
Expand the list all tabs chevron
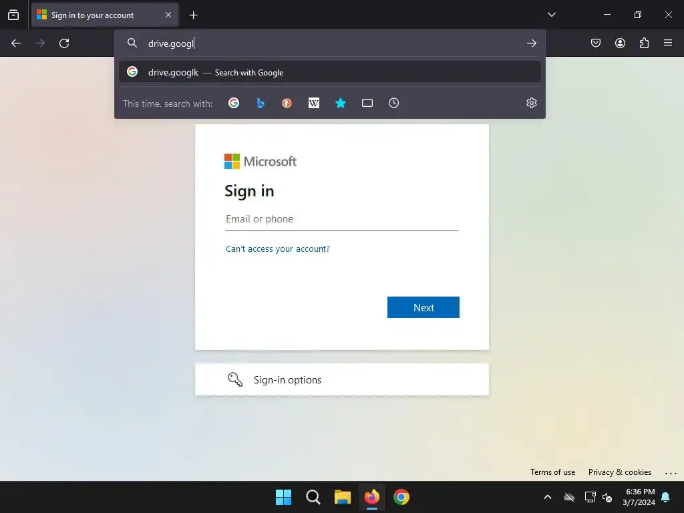[x=551, y=15]
